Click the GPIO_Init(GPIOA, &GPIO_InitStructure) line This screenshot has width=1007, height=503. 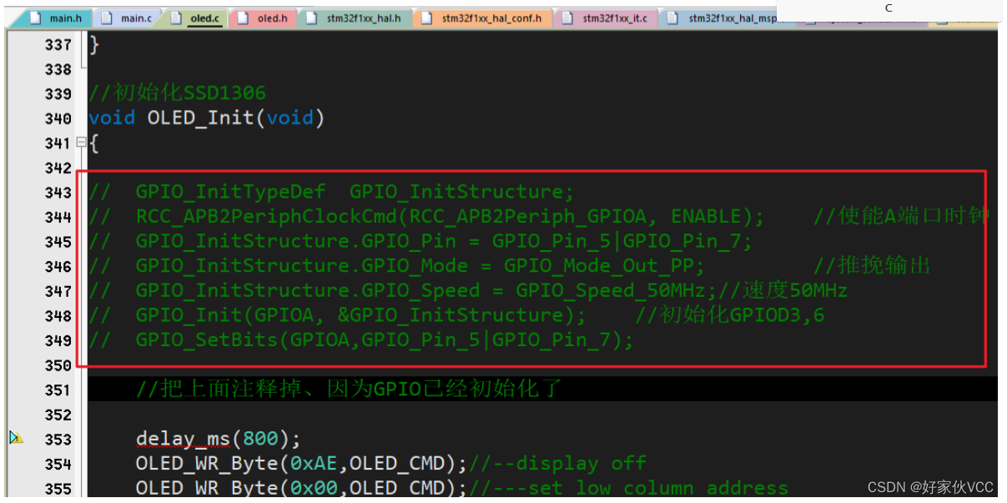tap(337, 315)
